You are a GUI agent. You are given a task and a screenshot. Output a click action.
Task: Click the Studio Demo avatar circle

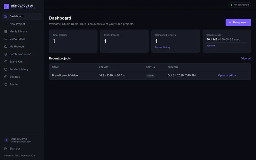click(x=6, y=140)
